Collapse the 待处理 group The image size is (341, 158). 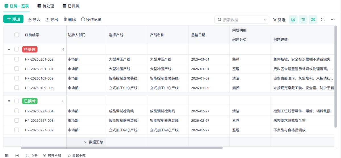(9, 49)
